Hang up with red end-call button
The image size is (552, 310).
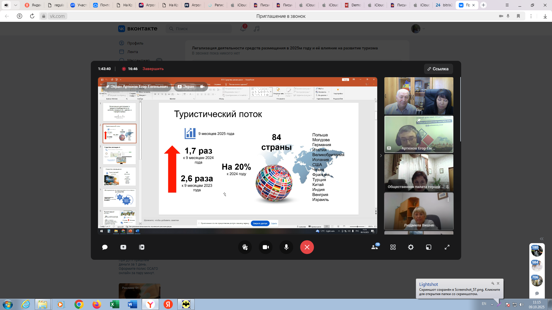click(307, 247)
